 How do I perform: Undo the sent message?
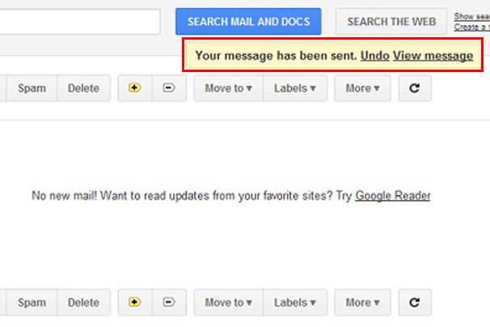tap(375, 56)
